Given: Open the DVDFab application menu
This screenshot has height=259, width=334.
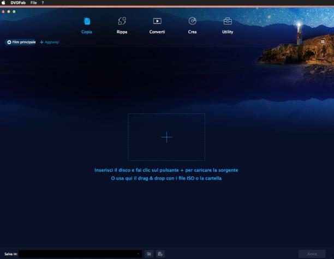Looking at the screenshot, I should pyautogui.click(x=18, y=3).
